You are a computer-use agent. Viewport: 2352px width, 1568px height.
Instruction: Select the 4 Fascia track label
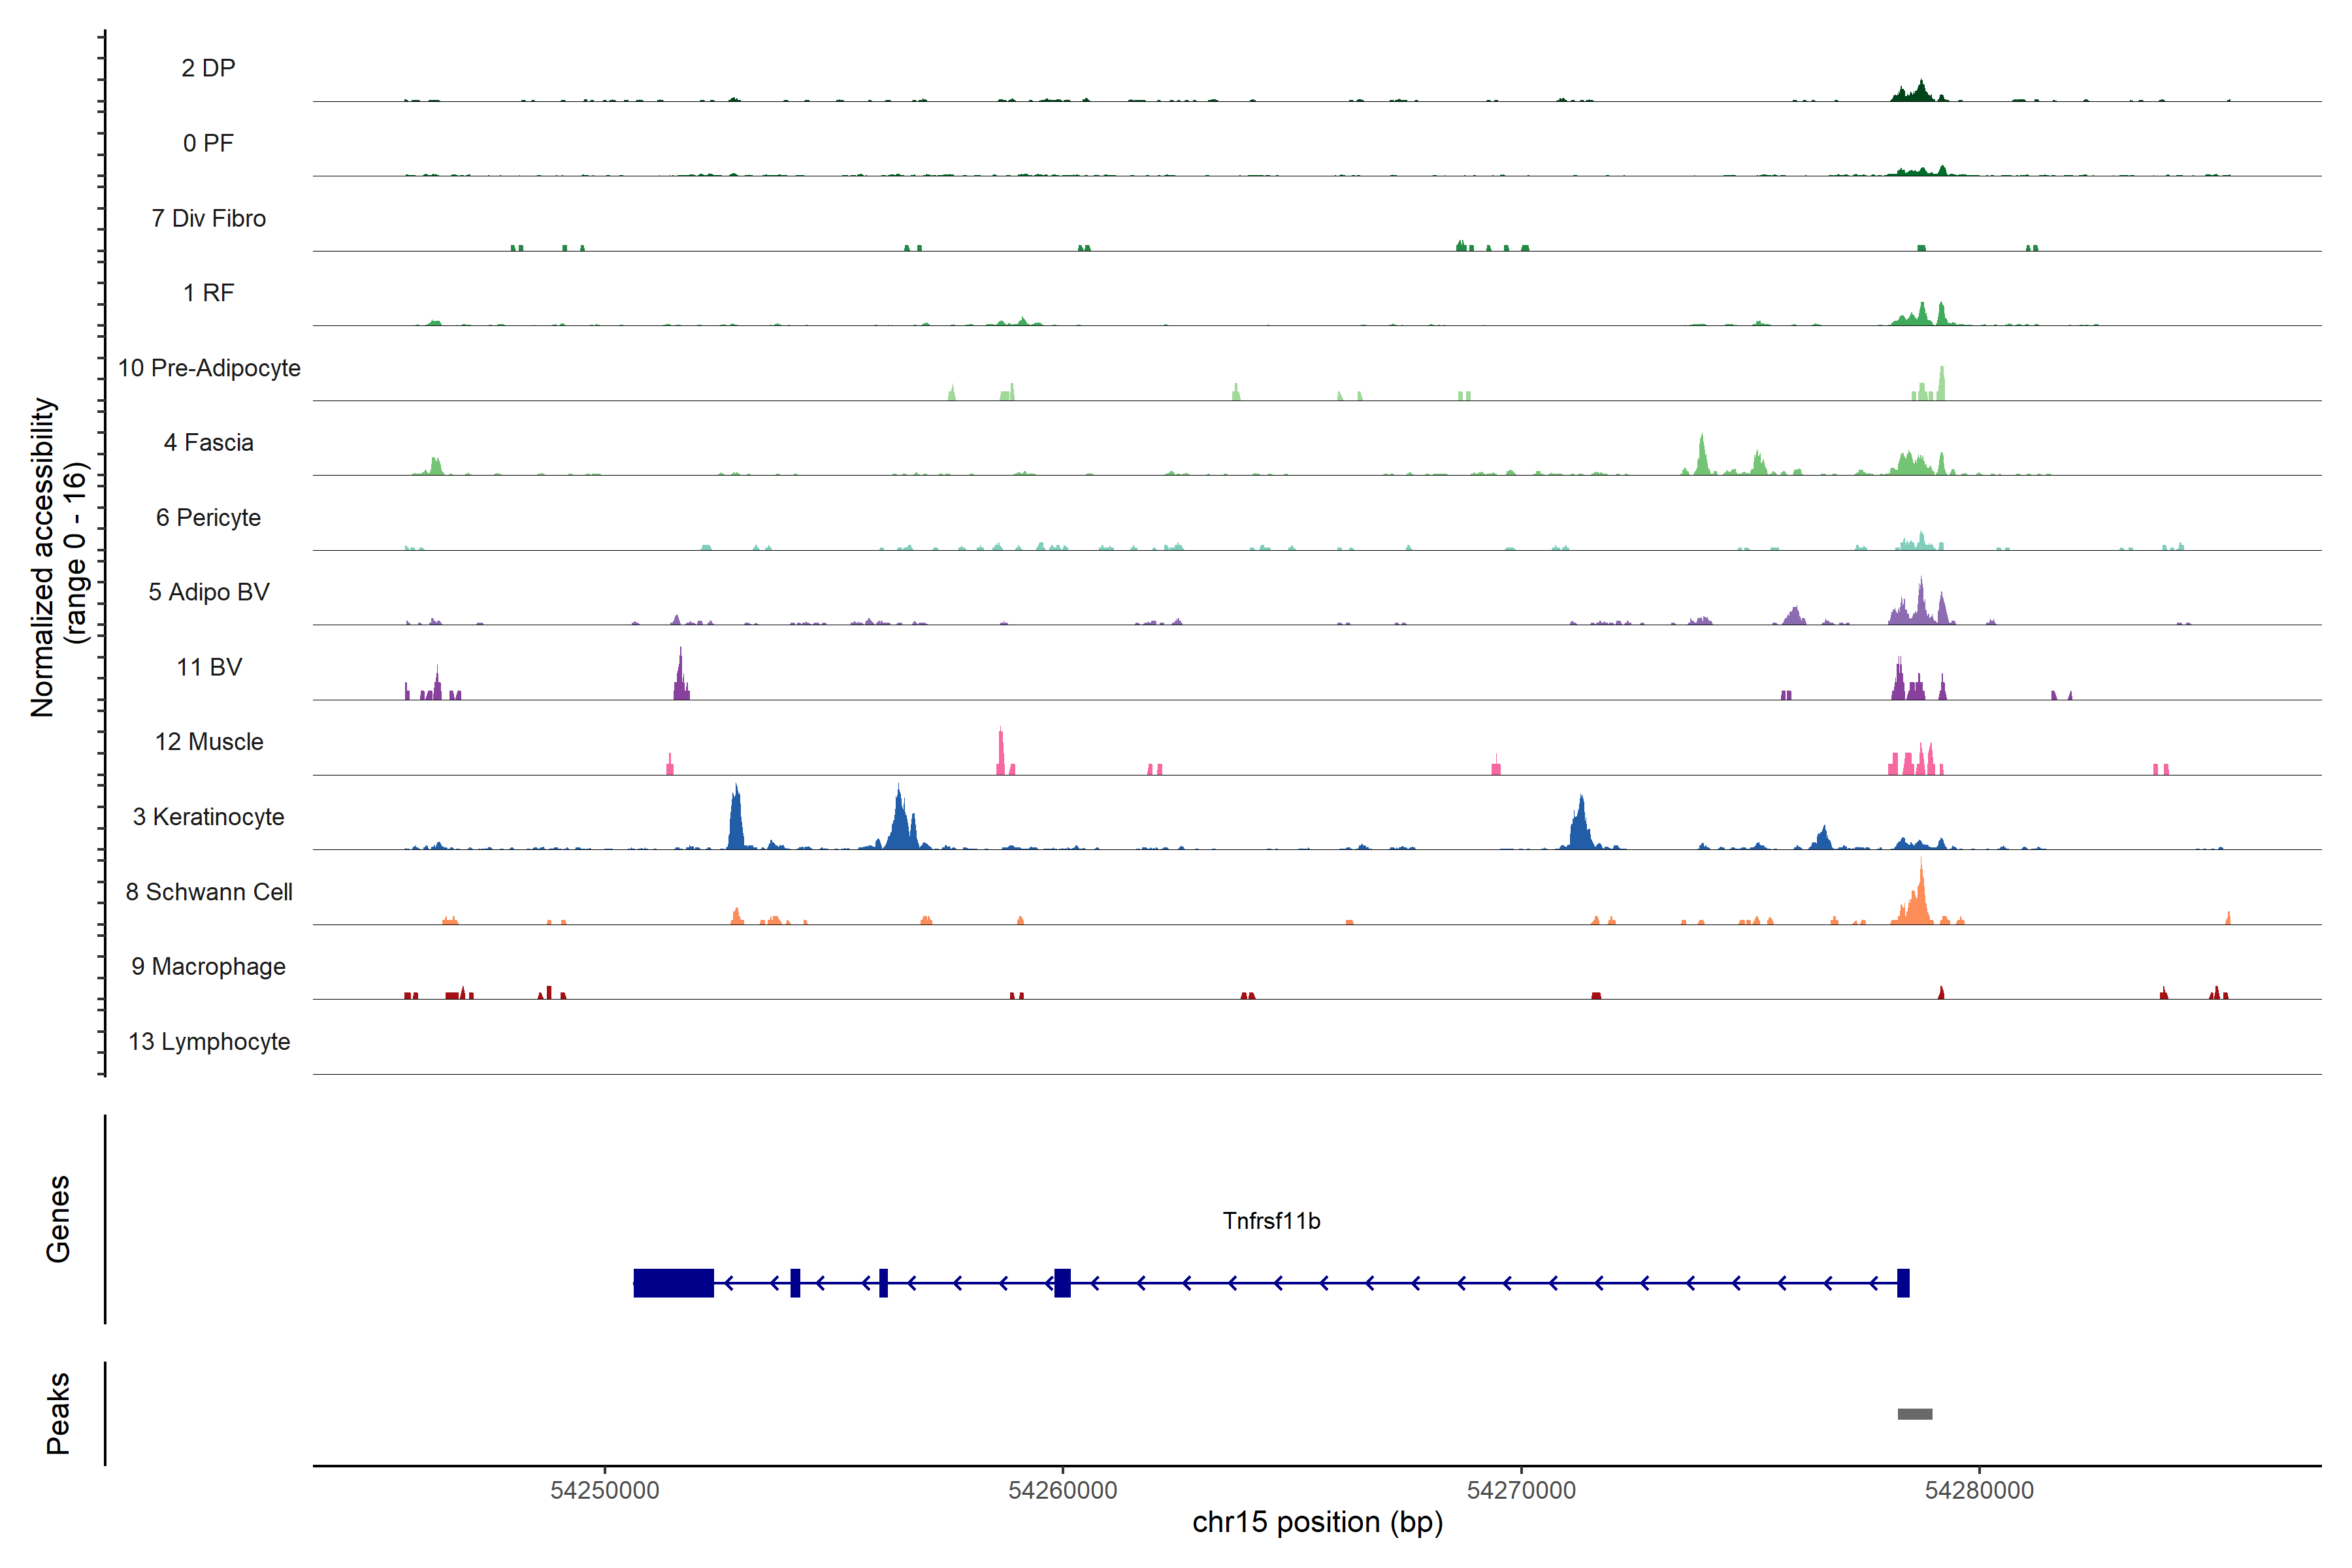pyautogui.click(x=208, y=442)
